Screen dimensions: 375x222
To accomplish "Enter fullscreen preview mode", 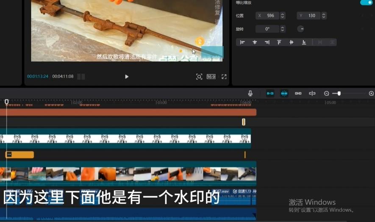I will [224, 77].
